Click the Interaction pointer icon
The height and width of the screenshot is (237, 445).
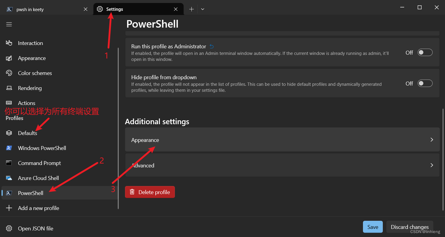point(9,43)
